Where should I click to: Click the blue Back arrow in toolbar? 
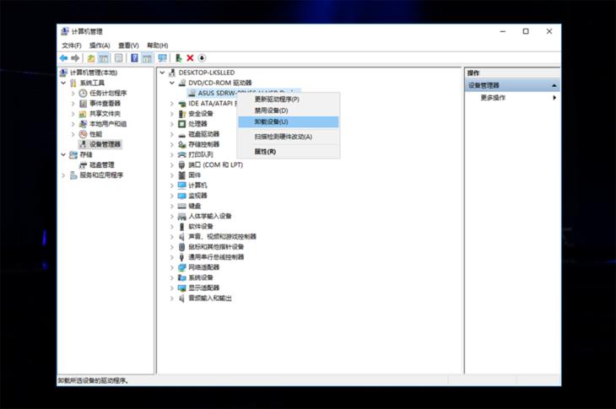point(63,58)
